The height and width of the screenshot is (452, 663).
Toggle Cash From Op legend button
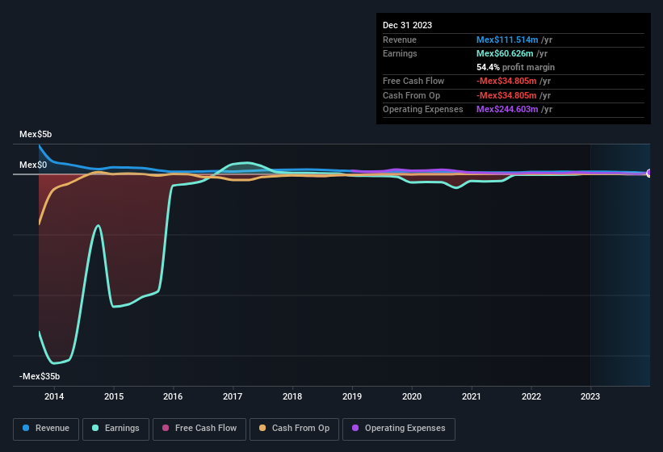coord(294,429)
